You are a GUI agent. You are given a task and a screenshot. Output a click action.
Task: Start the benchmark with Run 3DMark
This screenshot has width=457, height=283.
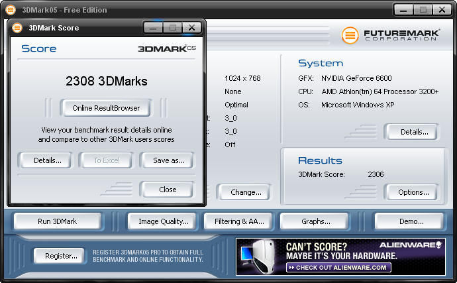coord(57,221)
